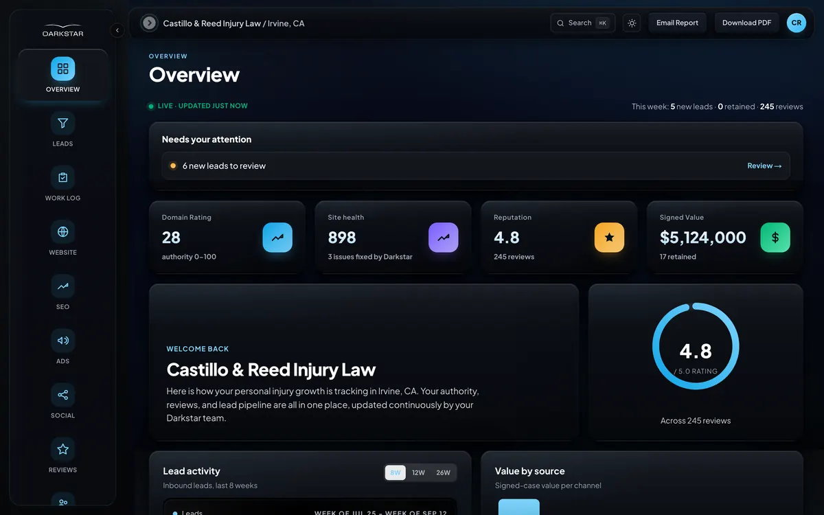Click the 'This week' summary text
824x515 pixels.
pos(718,106)
